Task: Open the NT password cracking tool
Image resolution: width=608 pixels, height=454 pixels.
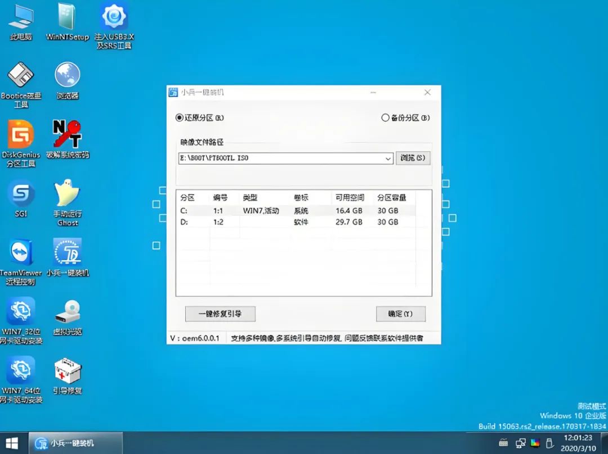Action: click(68, 139)
